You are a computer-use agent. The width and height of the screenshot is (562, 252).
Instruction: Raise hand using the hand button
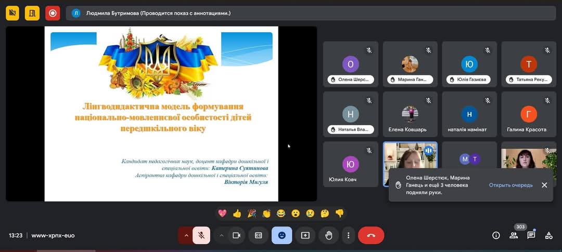(329, 235)
